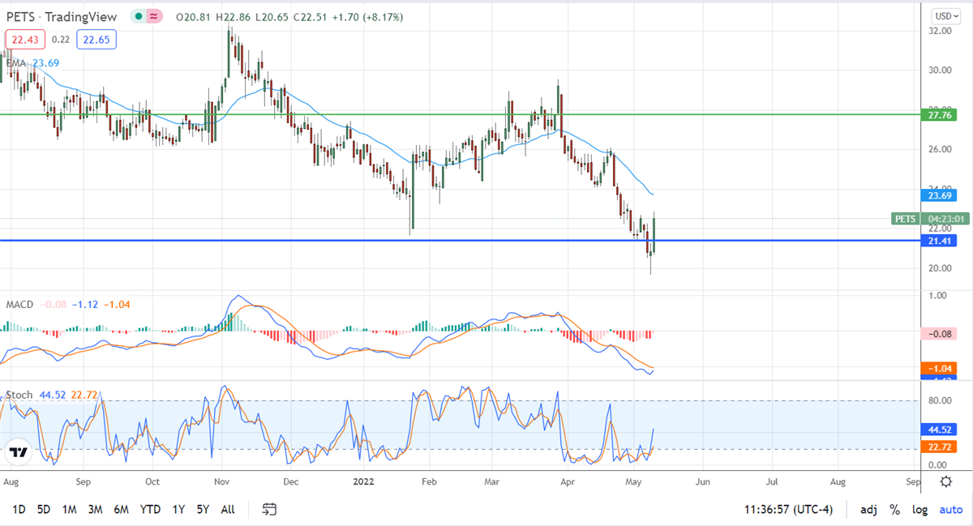Click the Go to date calendar icon
This screenshot has width=973, height=526.
(x=270, y=510)
